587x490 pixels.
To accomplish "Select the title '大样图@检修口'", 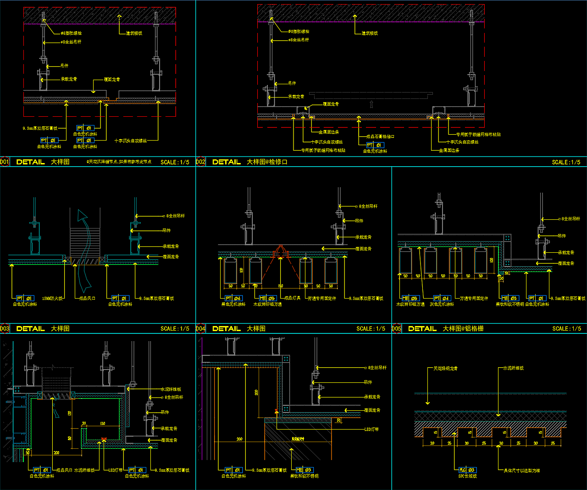I will 267,162.
